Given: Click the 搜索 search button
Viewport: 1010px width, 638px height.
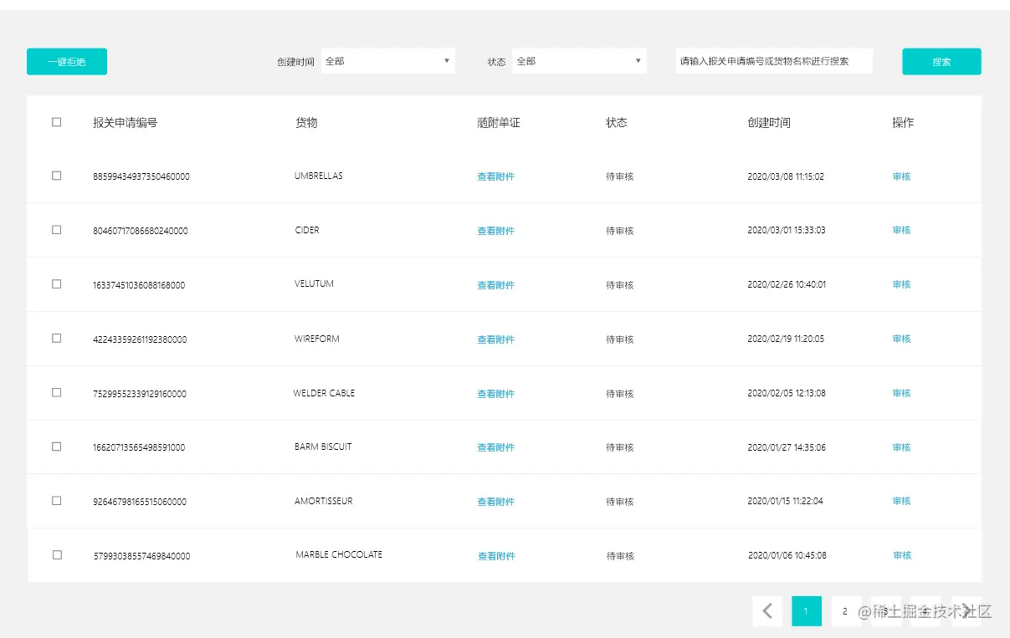Looking at the screenshot, I should coord(941,61).
